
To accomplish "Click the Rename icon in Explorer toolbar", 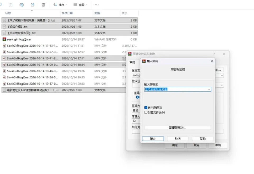I will (21, 5).
